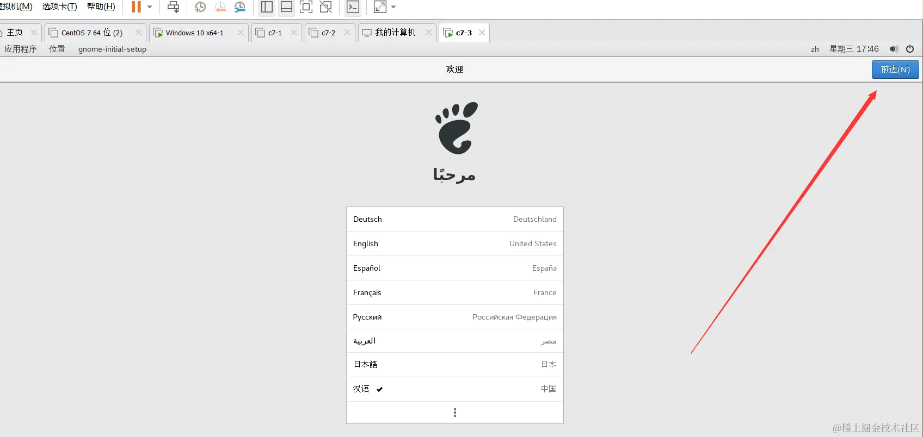Open the dropdown arrow beside the pause icon
Viewport: 923px width, 437px height.
click(x=150, y=7)
